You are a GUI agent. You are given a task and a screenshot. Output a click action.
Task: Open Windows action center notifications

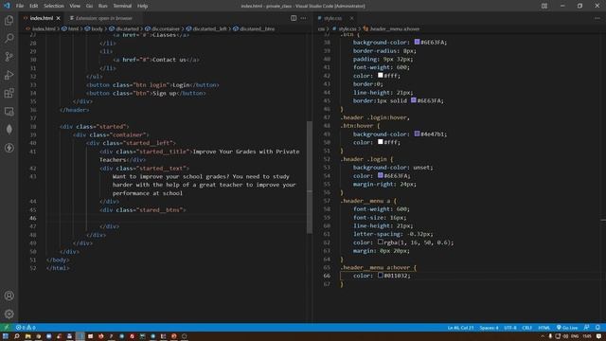(x=598, y=336)
